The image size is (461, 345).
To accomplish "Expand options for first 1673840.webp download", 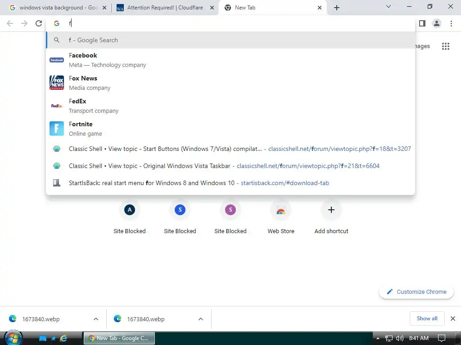I will tap(96, 319).
